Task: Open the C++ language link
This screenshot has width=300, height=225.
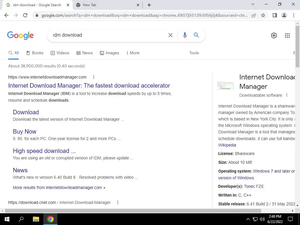Action: pos(247,195)
